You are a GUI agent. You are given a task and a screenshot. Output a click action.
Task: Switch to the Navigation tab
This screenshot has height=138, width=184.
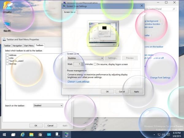(17, 45)
